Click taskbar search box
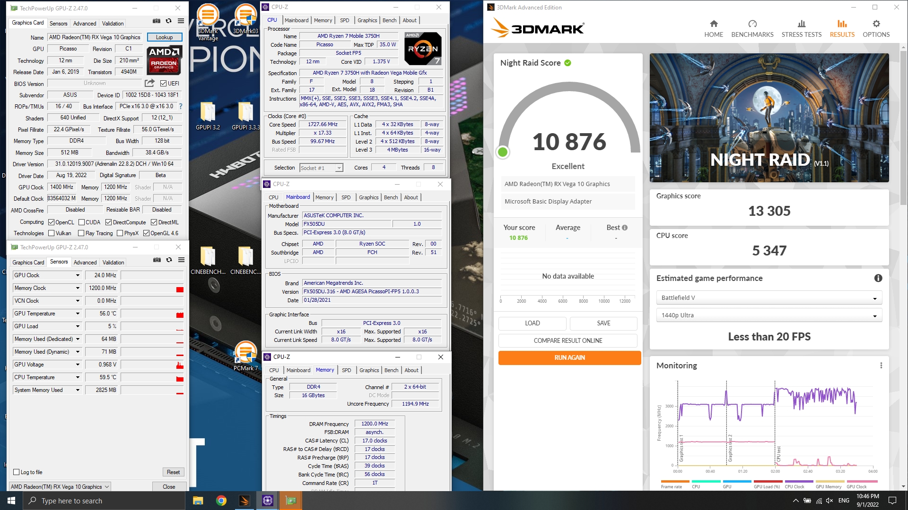Image resolution: width=908 pixels, height=510 pixels. [104, 501]
